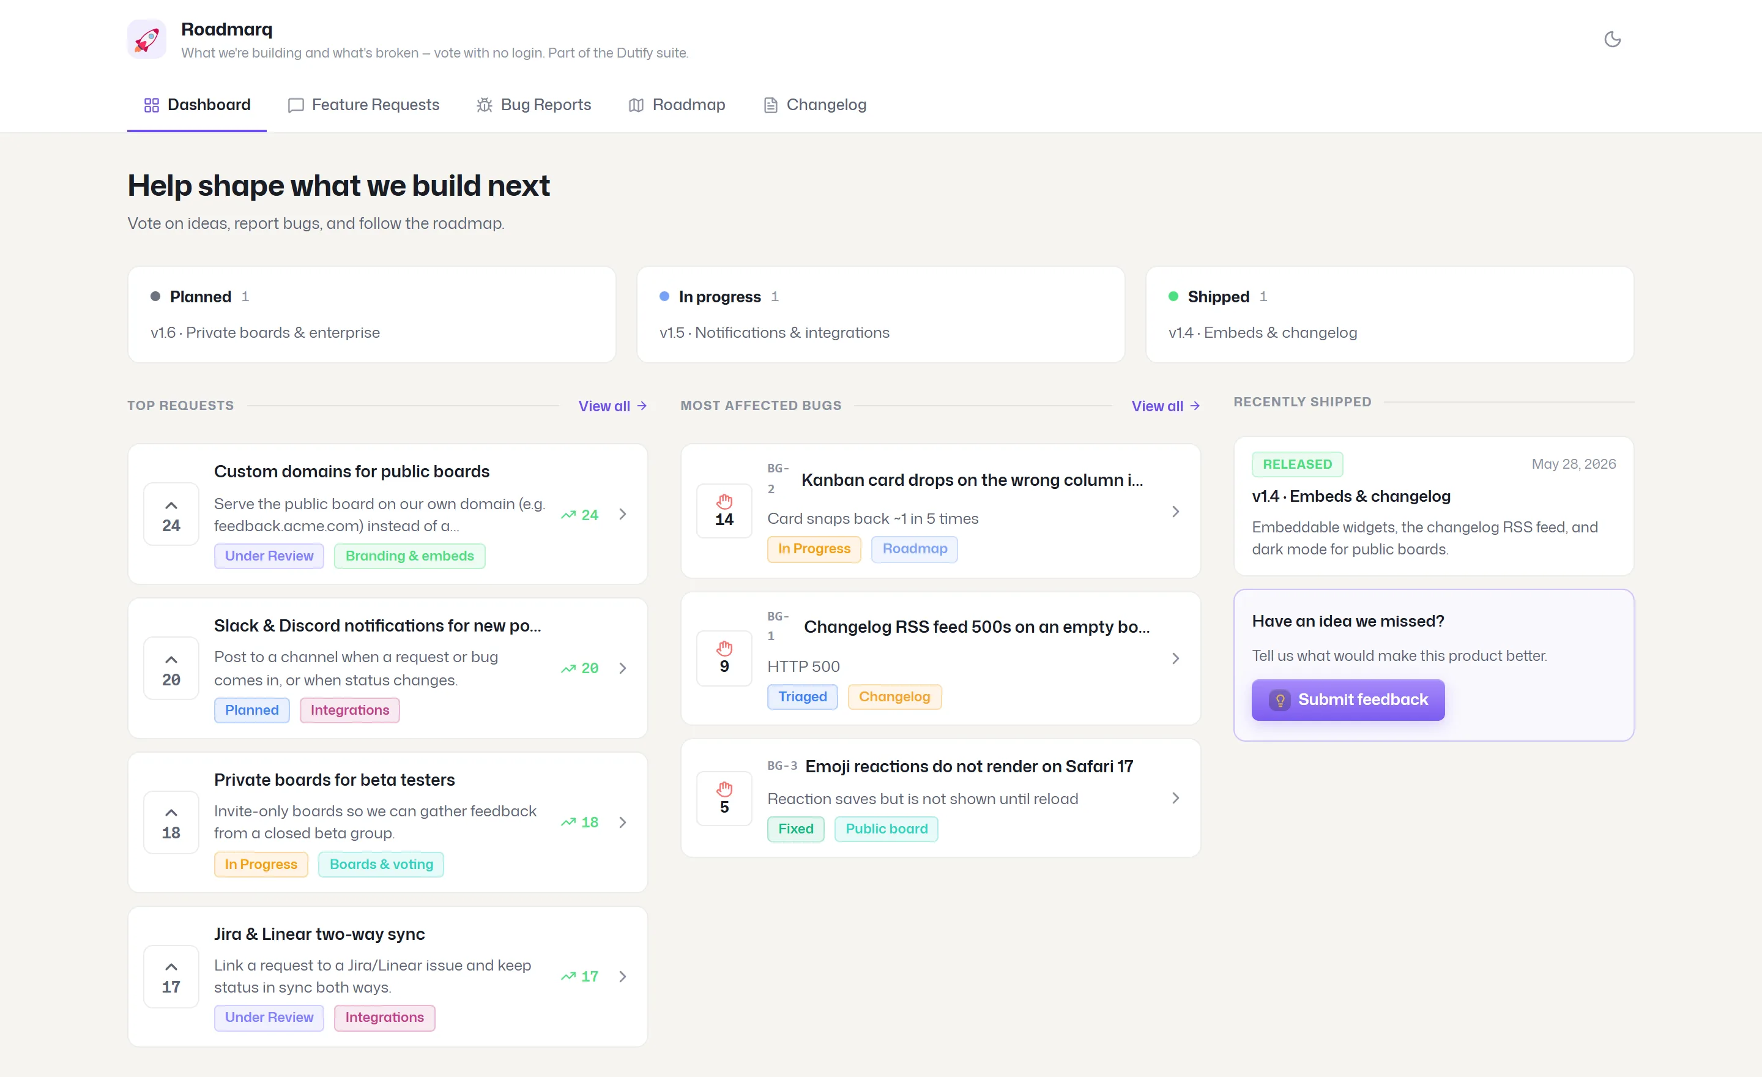
Task: Click the Public board tag
Action: (x=887, y=830)
